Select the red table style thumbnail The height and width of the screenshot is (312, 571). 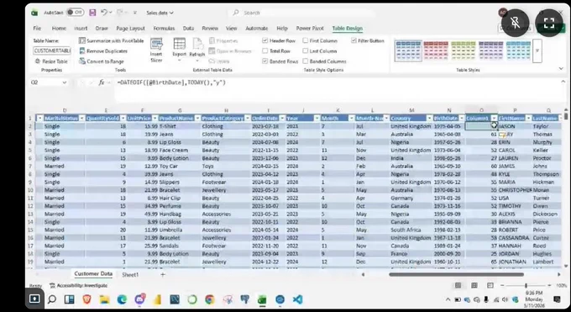coord(436,50)
